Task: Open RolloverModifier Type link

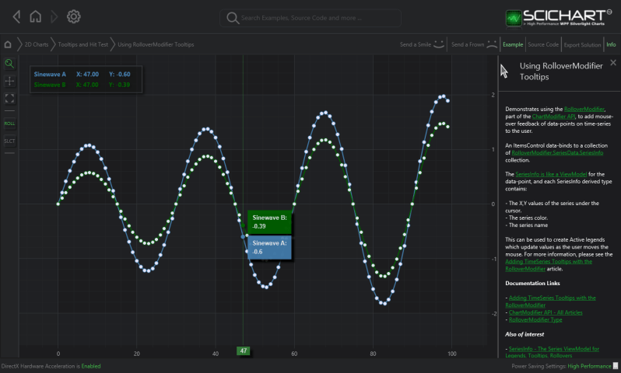Action: pos(535,319)
